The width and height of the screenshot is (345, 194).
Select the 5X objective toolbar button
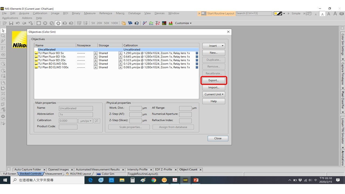pyautogui.click(x=93, y=23)
